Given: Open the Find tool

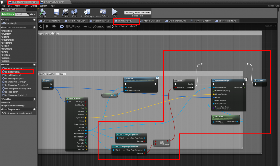Looking at the screenshot, I should point(74,13).
